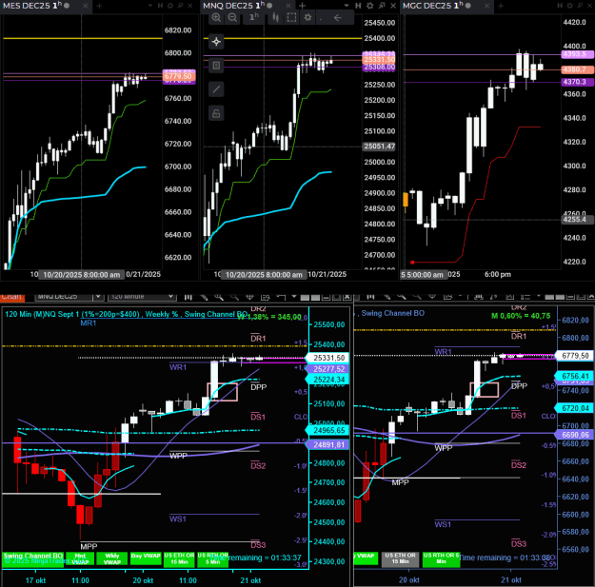Toggle the lock drawings icon
The height and width of the screenshot is (587, 595).
pos(216,113)
